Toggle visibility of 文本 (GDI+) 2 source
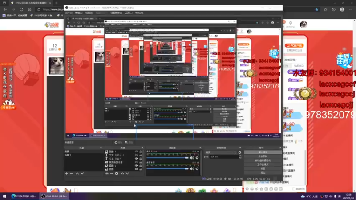Screen dimensions: 356x200 point(136,155)
